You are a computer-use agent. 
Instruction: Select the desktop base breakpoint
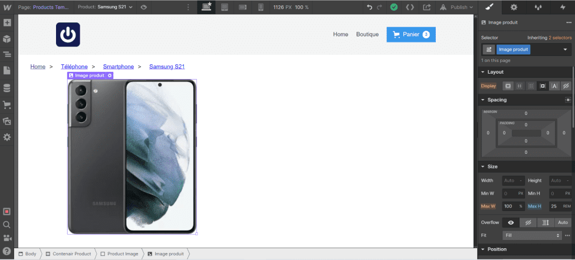click(x=206, y=7)
